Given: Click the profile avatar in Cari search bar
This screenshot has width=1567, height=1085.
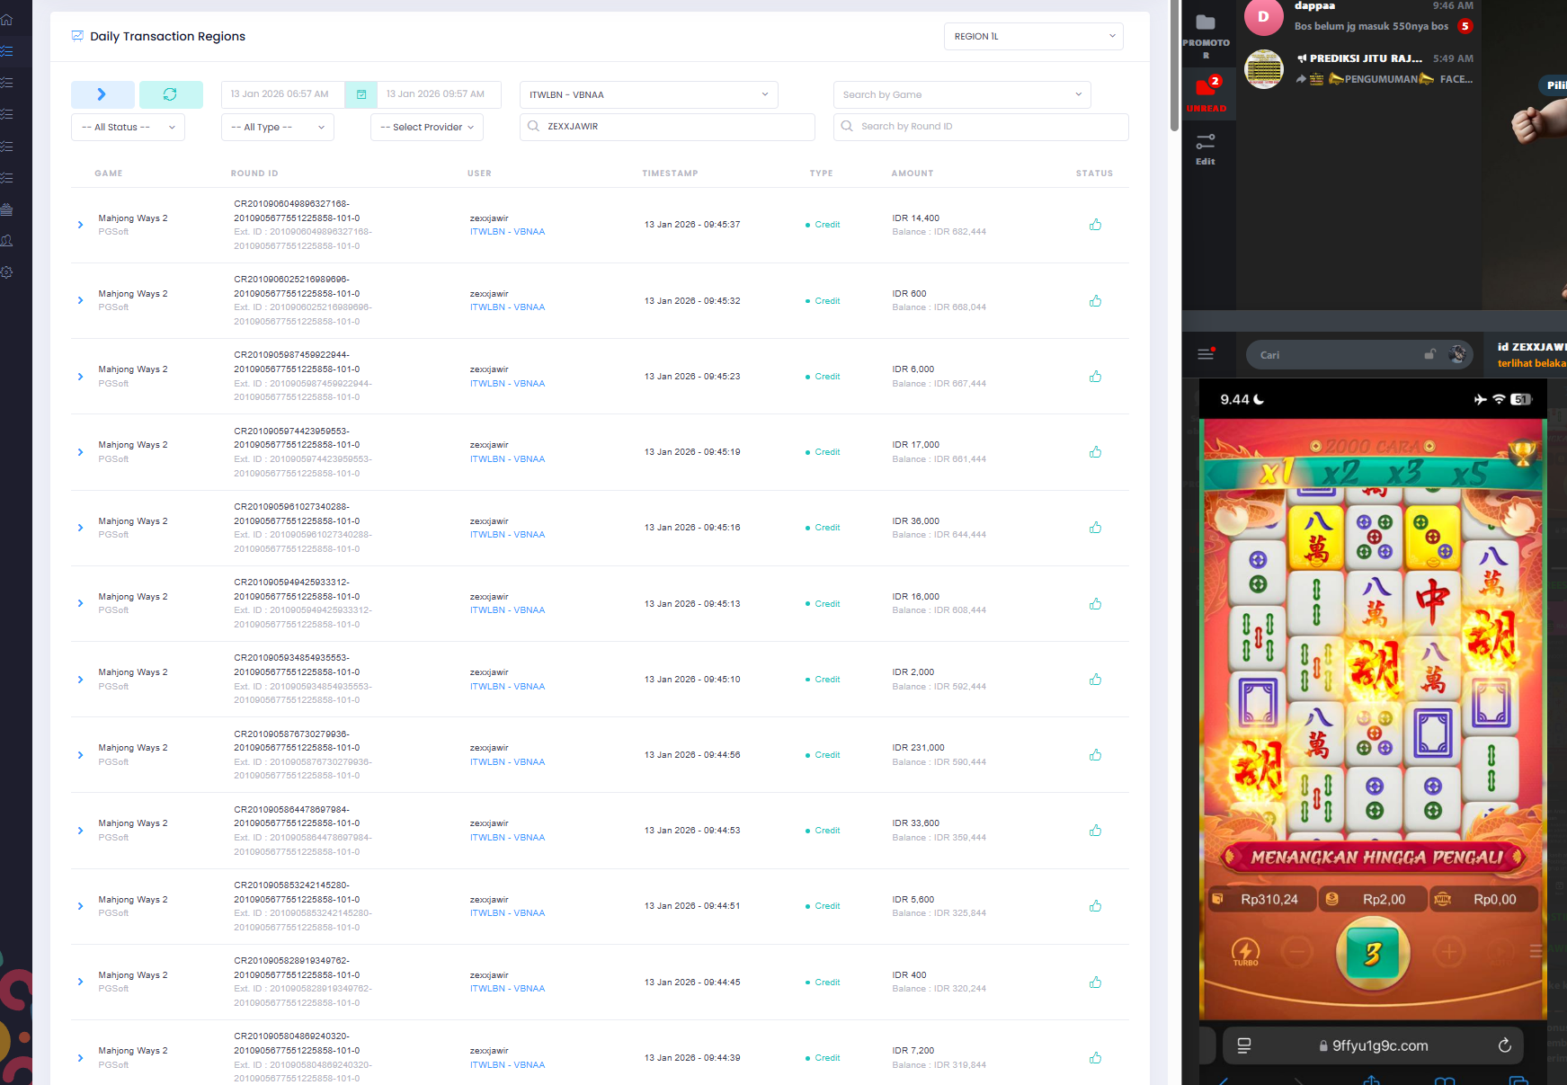Looking at the screenshot, I should 1457,354.
